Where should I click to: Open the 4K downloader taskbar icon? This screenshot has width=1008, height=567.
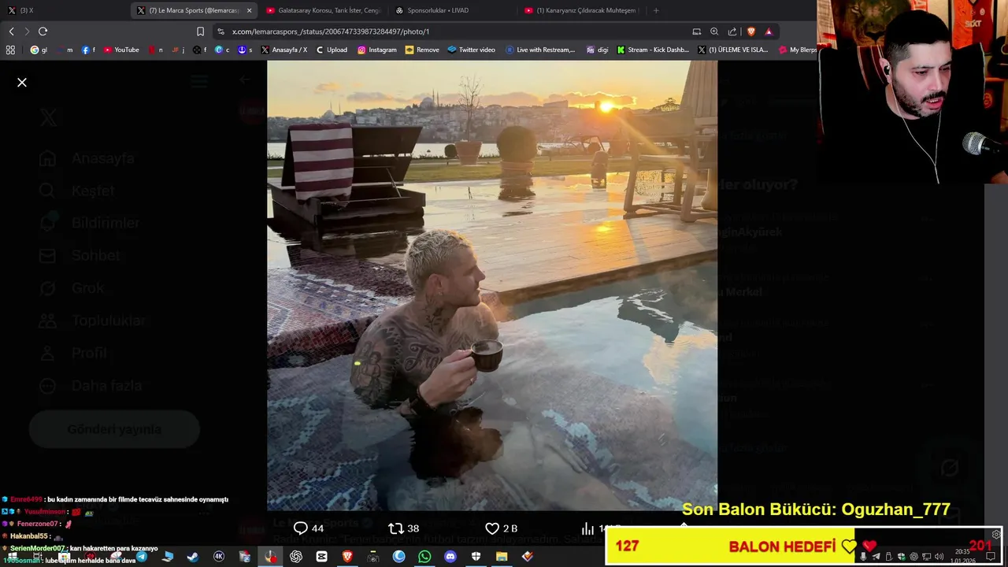coord(219,557)
